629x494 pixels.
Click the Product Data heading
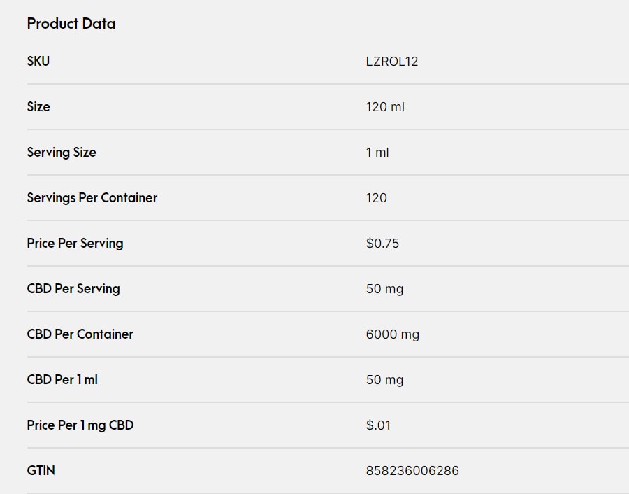pos(71,24)
